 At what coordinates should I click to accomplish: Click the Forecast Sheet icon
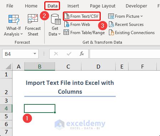point(33,18)
